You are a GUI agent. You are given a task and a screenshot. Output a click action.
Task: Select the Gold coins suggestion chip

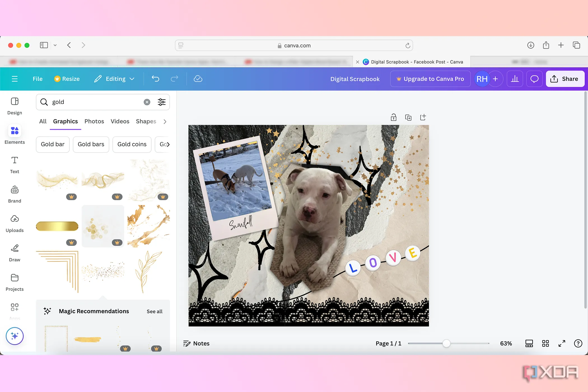(132, 144)
